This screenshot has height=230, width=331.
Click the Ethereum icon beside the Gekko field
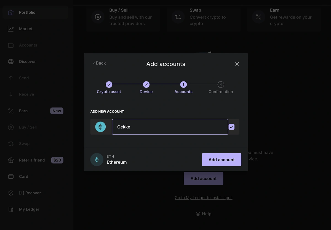[100, 127]
